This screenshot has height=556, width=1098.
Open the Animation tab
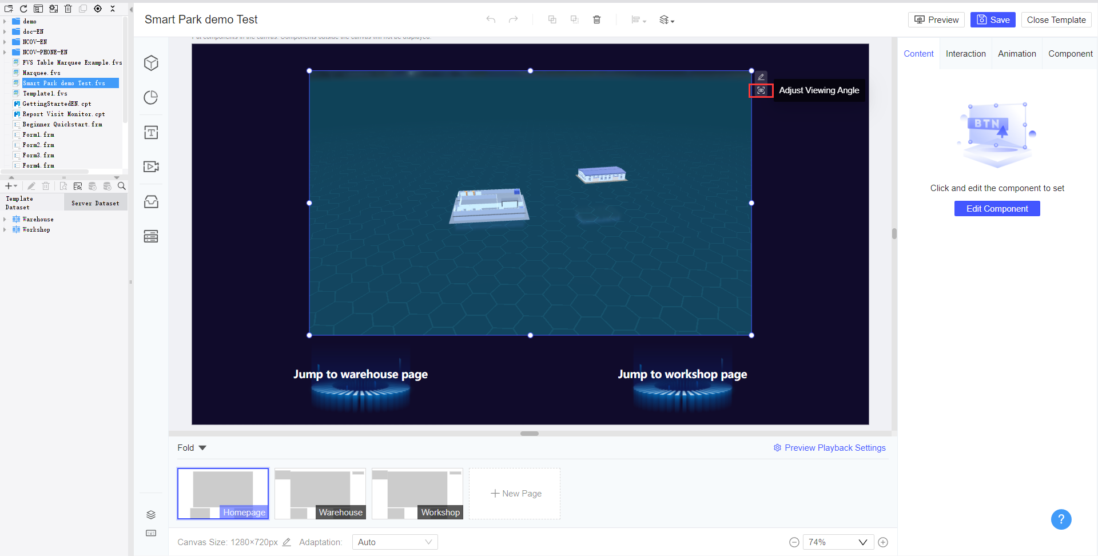click(x=1016, y=53)
